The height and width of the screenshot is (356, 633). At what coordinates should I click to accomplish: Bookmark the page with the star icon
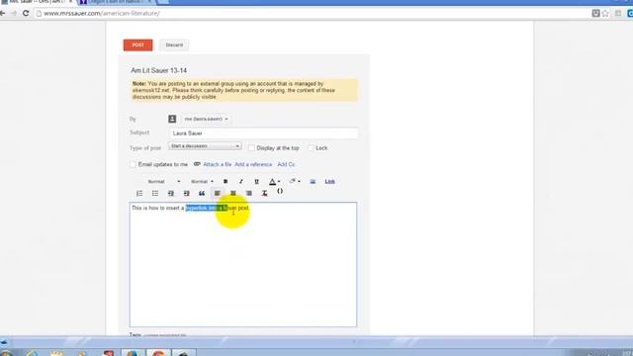click(x=605, y=13)
